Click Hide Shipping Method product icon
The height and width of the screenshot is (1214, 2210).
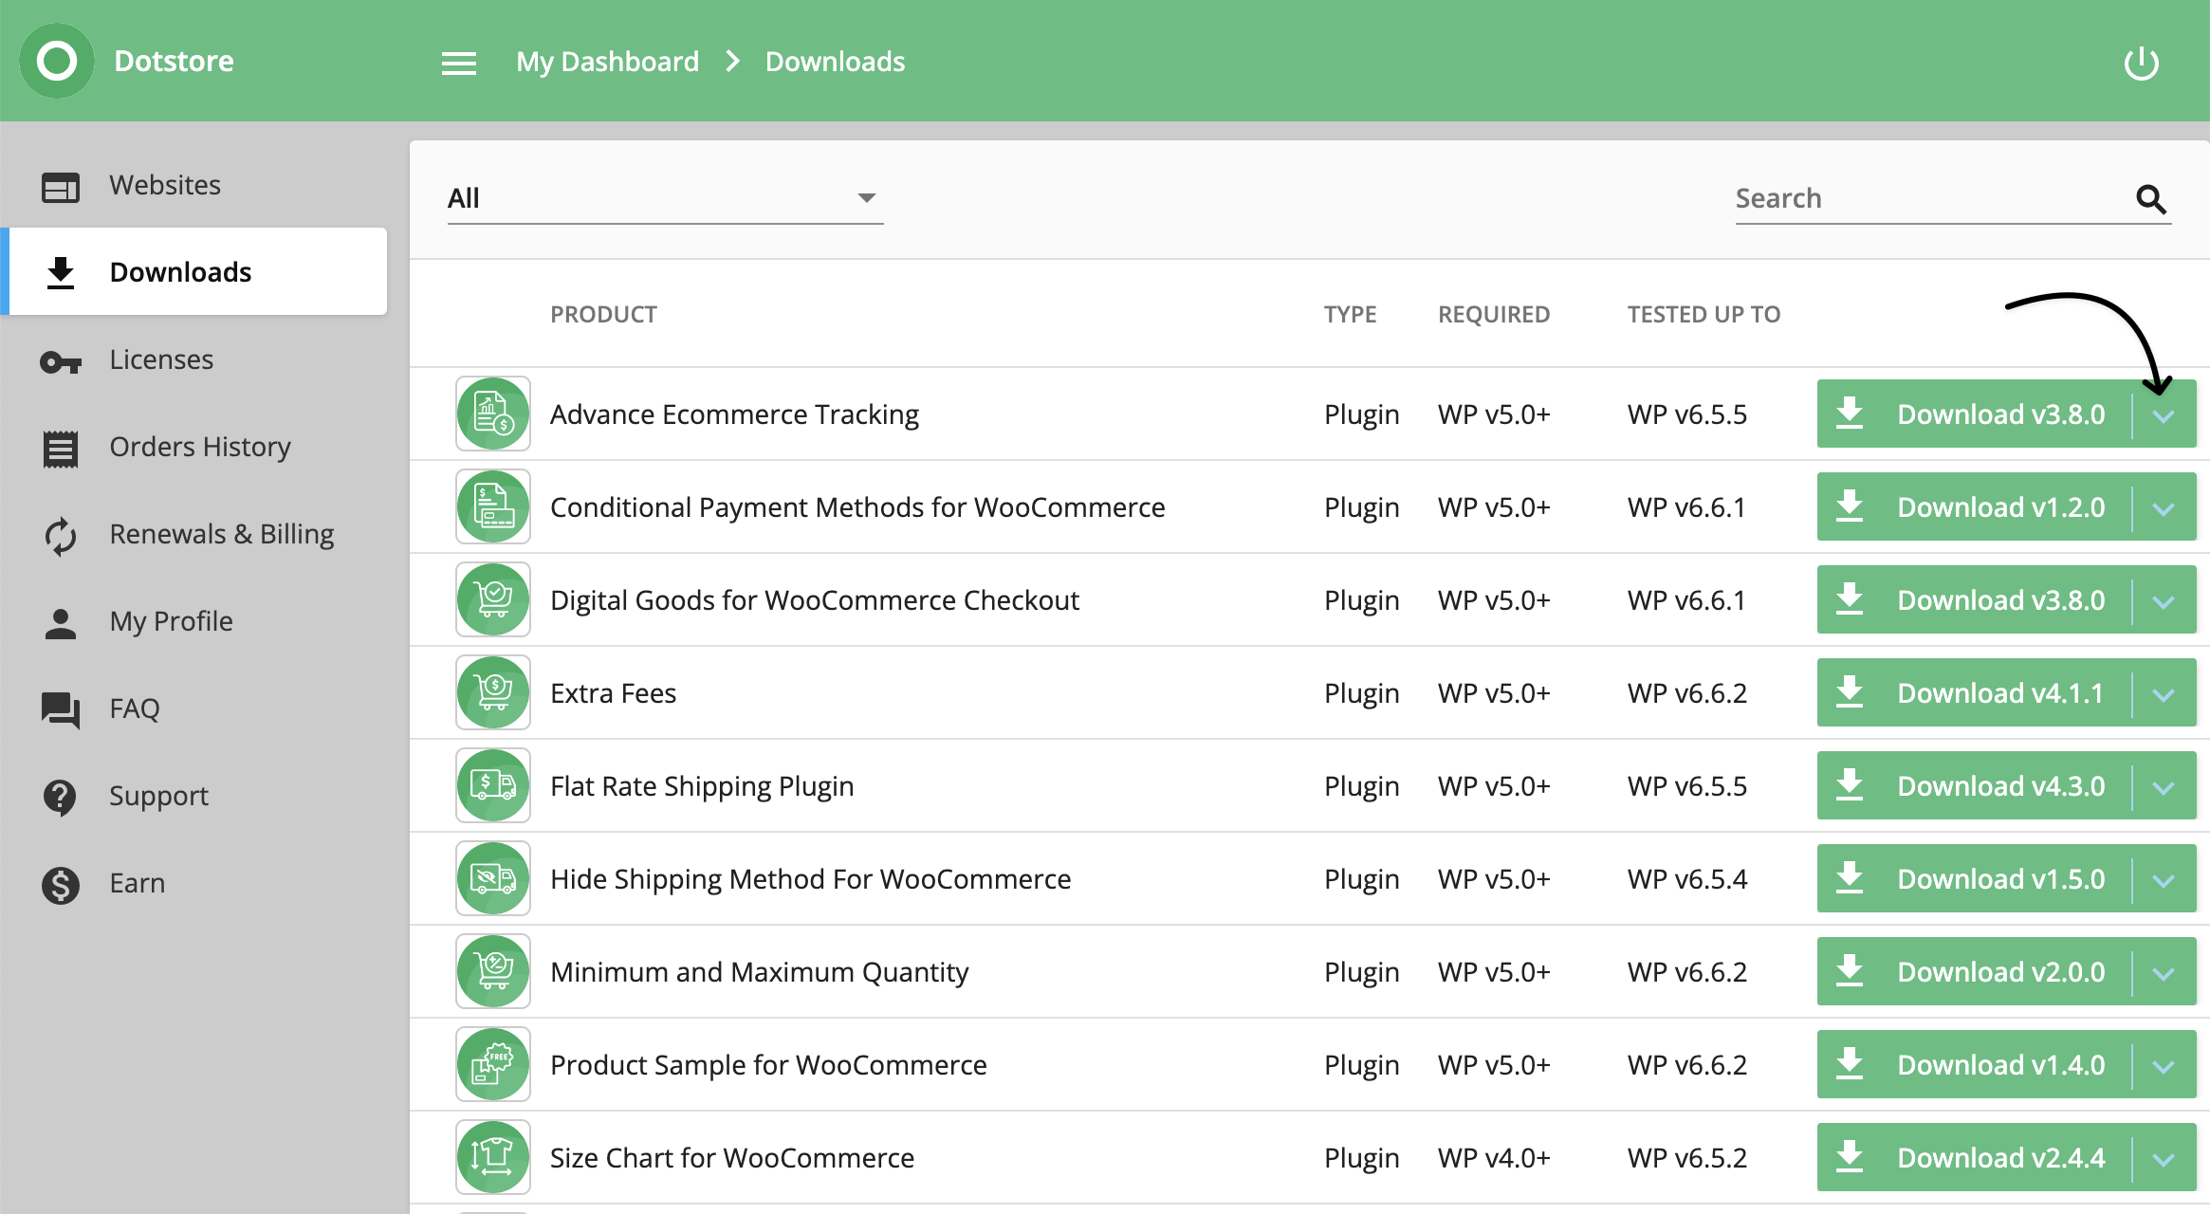[493, 878]
